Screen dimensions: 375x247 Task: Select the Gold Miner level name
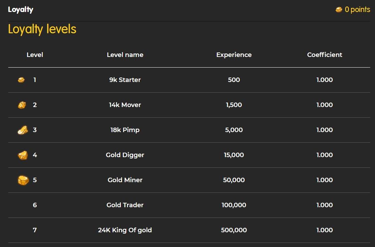tap(125, 180)
